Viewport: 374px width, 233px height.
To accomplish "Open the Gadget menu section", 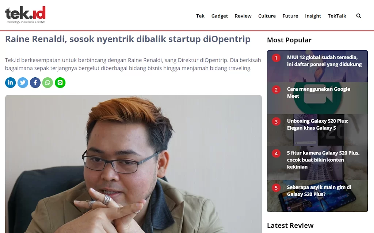I will [220, 16].
